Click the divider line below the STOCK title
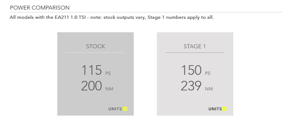Viewport: 292px width, 128px height. tap(95, 53)
